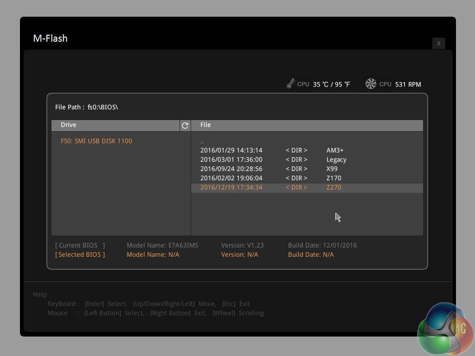The height and width of the screenshot is (356, 475).
Task: Click the CPU fan speed icon
Action: [x=371, y=84]
